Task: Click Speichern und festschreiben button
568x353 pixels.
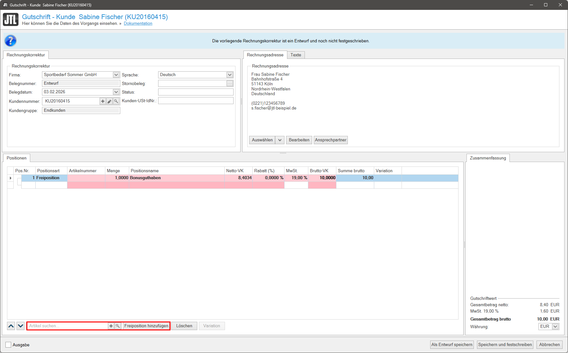Action: (505, 345)
